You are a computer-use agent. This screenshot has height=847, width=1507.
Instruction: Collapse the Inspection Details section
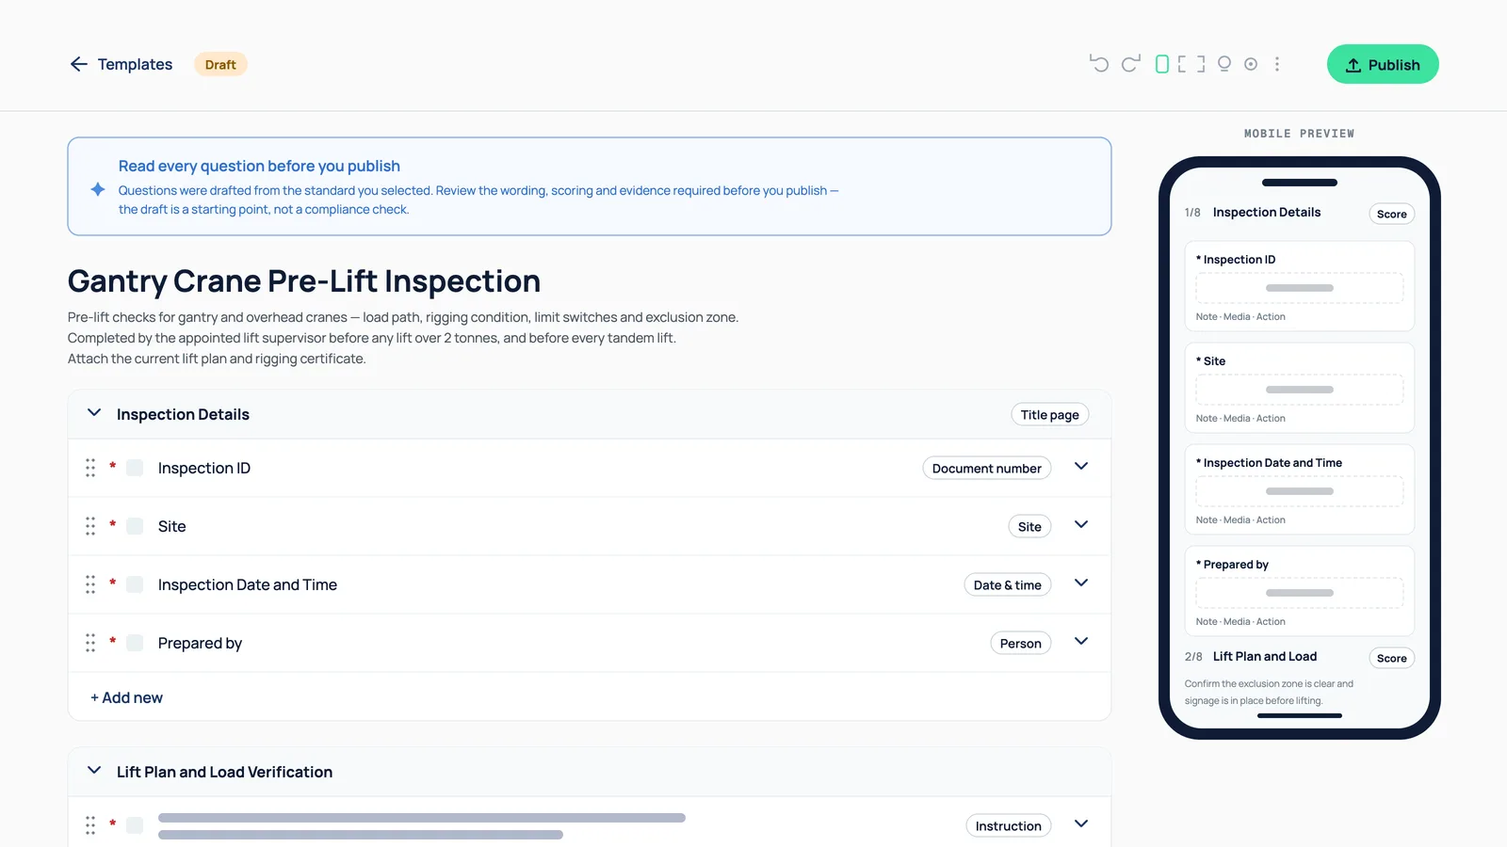pos(94,413)
